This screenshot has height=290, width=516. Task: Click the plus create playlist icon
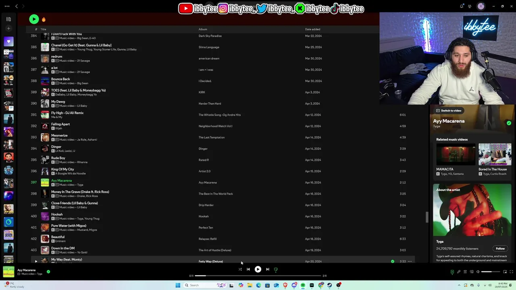8,29
